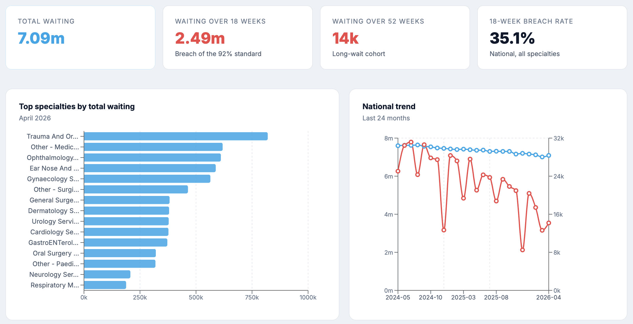This screenshot has width=633, height=324.
Task: Click the General Surge... bar
Action: pyautogui.click(x=127, y=200)
